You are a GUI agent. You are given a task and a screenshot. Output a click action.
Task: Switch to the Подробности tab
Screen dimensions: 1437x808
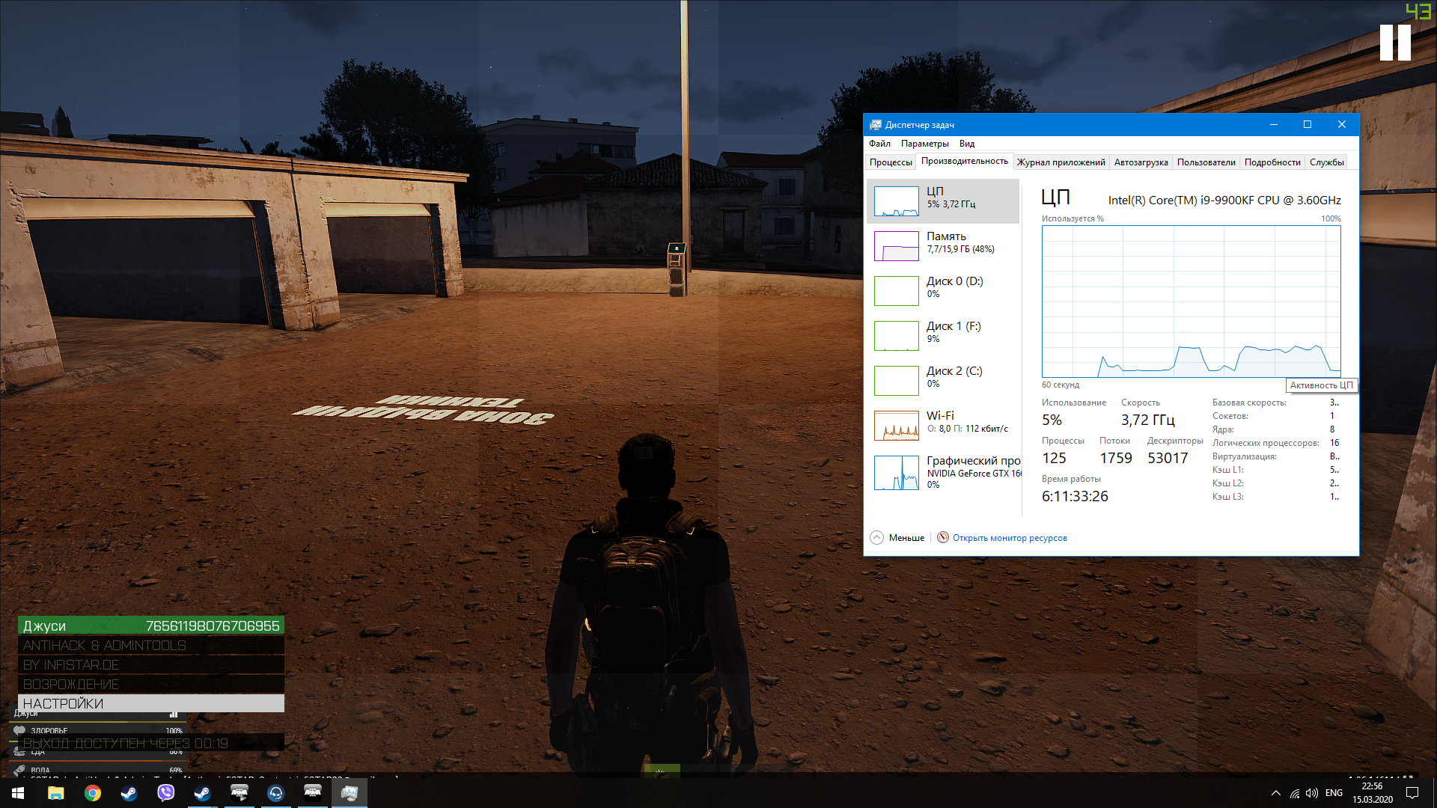[1272, 162]
